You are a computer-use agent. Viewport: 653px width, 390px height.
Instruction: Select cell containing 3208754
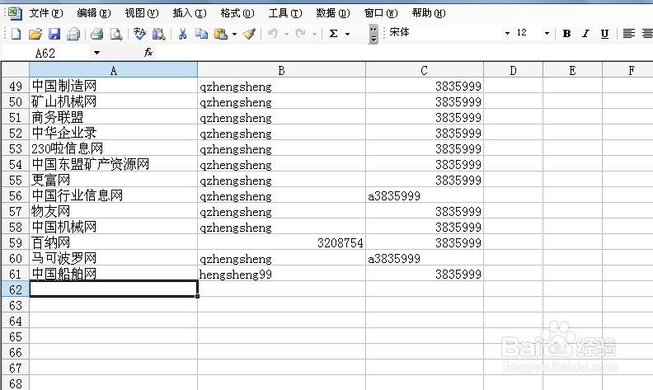click(281, 242)
